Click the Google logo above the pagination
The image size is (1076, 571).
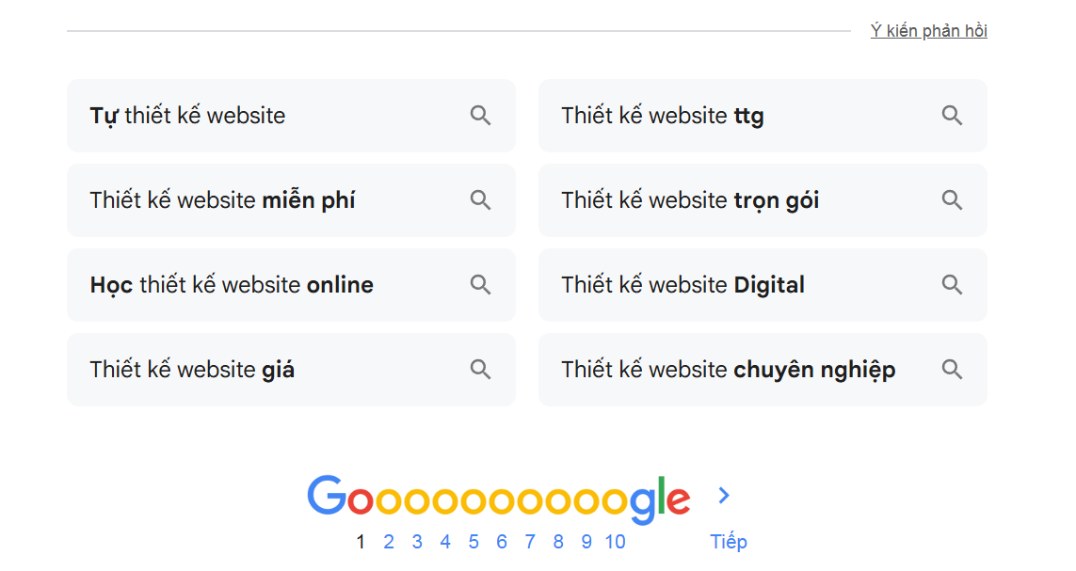pyautogui.click(x=499, y=496)
